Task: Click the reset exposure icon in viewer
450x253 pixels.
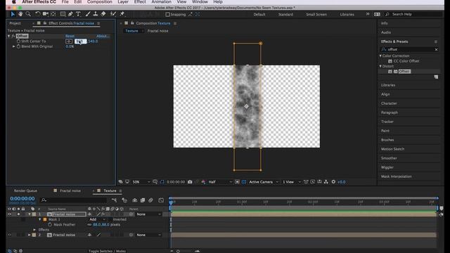Action: click(333, 182)
